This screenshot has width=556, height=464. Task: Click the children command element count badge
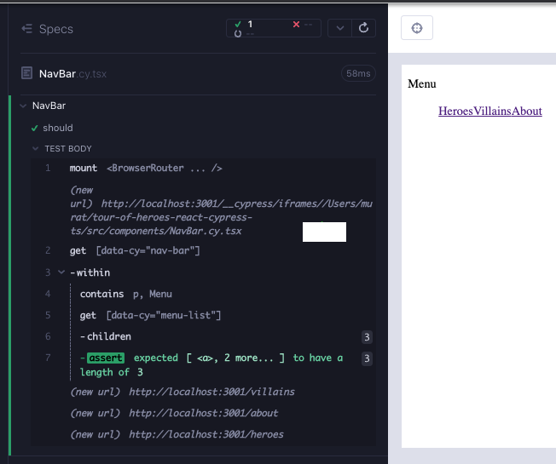[x=367, y=337]
